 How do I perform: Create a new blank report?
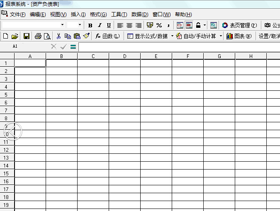tap(5, 36)
